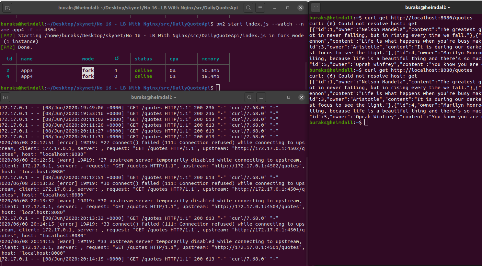Click the fork mode cell for app4
This screenshot has height=266, width=482.
pyautogui.click(x=88, y=76)
